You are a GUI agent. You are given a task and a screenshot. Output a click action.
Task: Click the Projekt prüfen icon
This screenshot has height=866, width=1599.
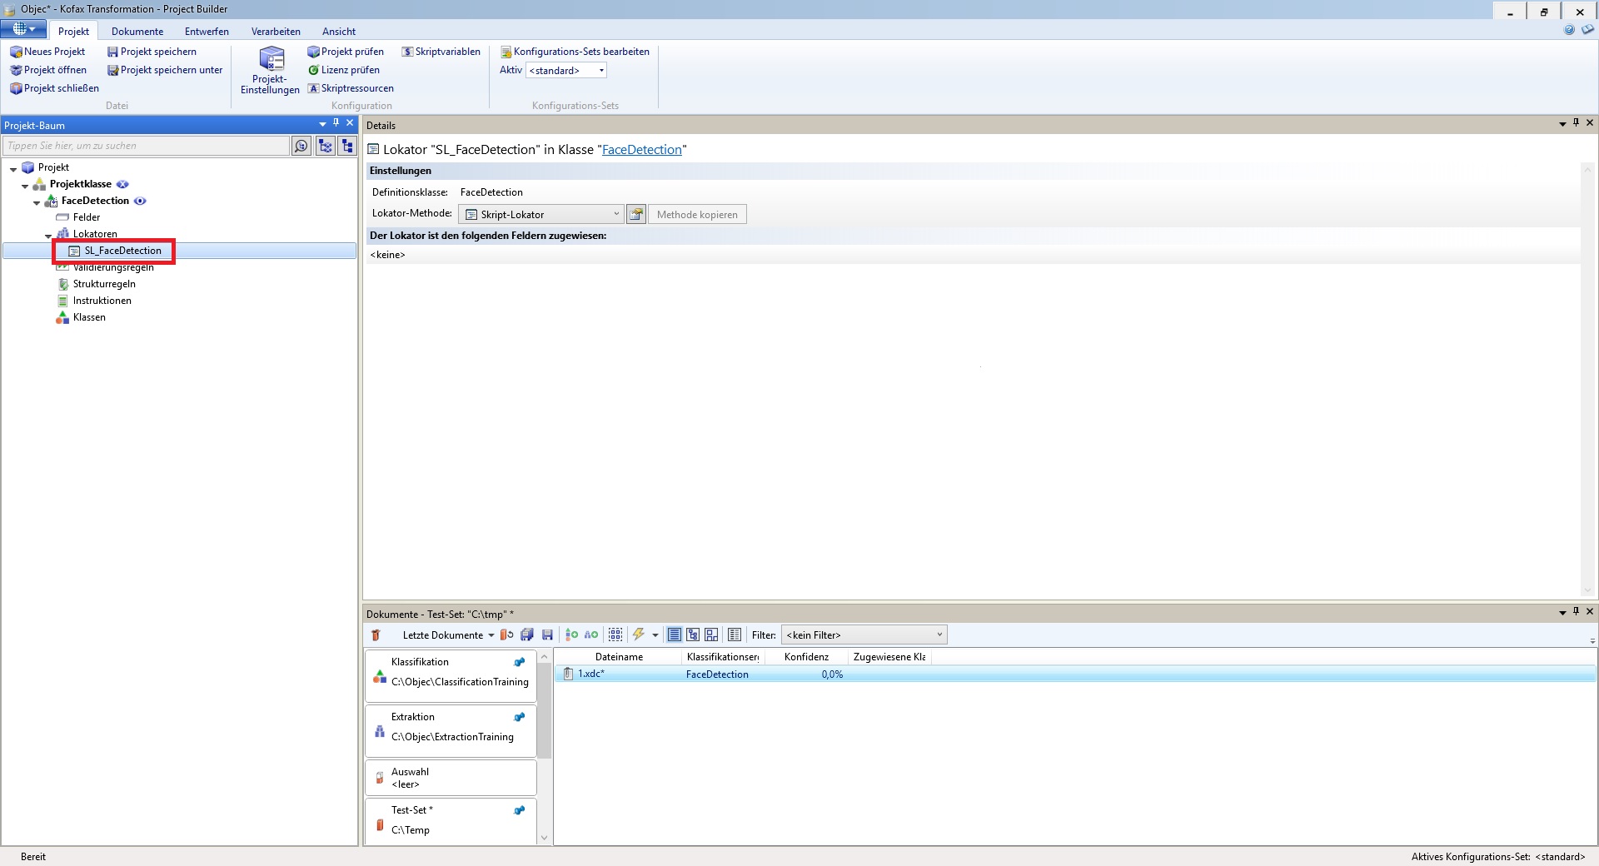coord(314,52)
